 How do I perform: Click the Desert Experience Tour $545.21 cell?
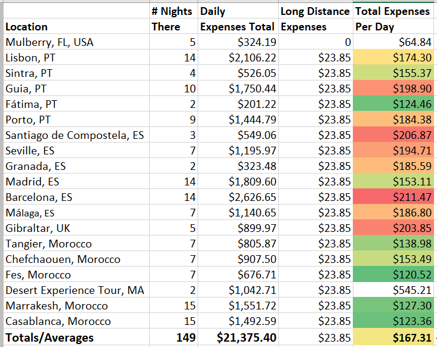[393, 290]
